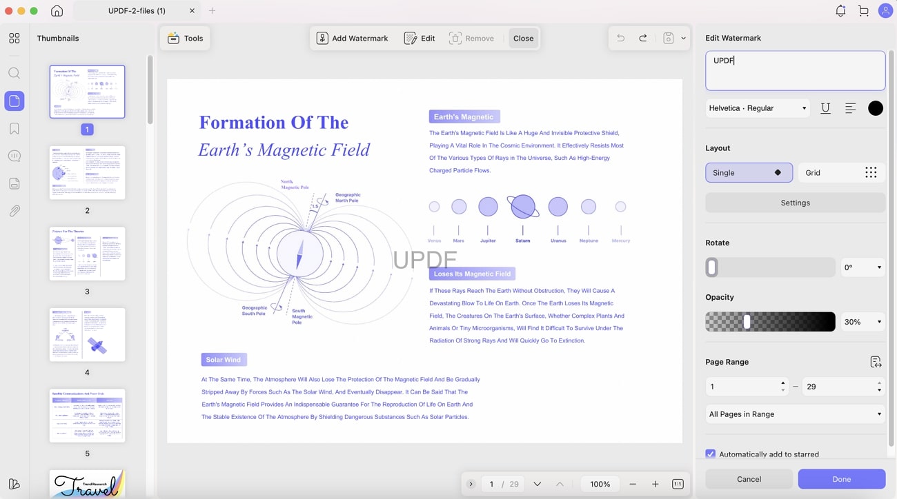Click the current page number field
The image size is (897, 499).
click(x=491, y=484)
